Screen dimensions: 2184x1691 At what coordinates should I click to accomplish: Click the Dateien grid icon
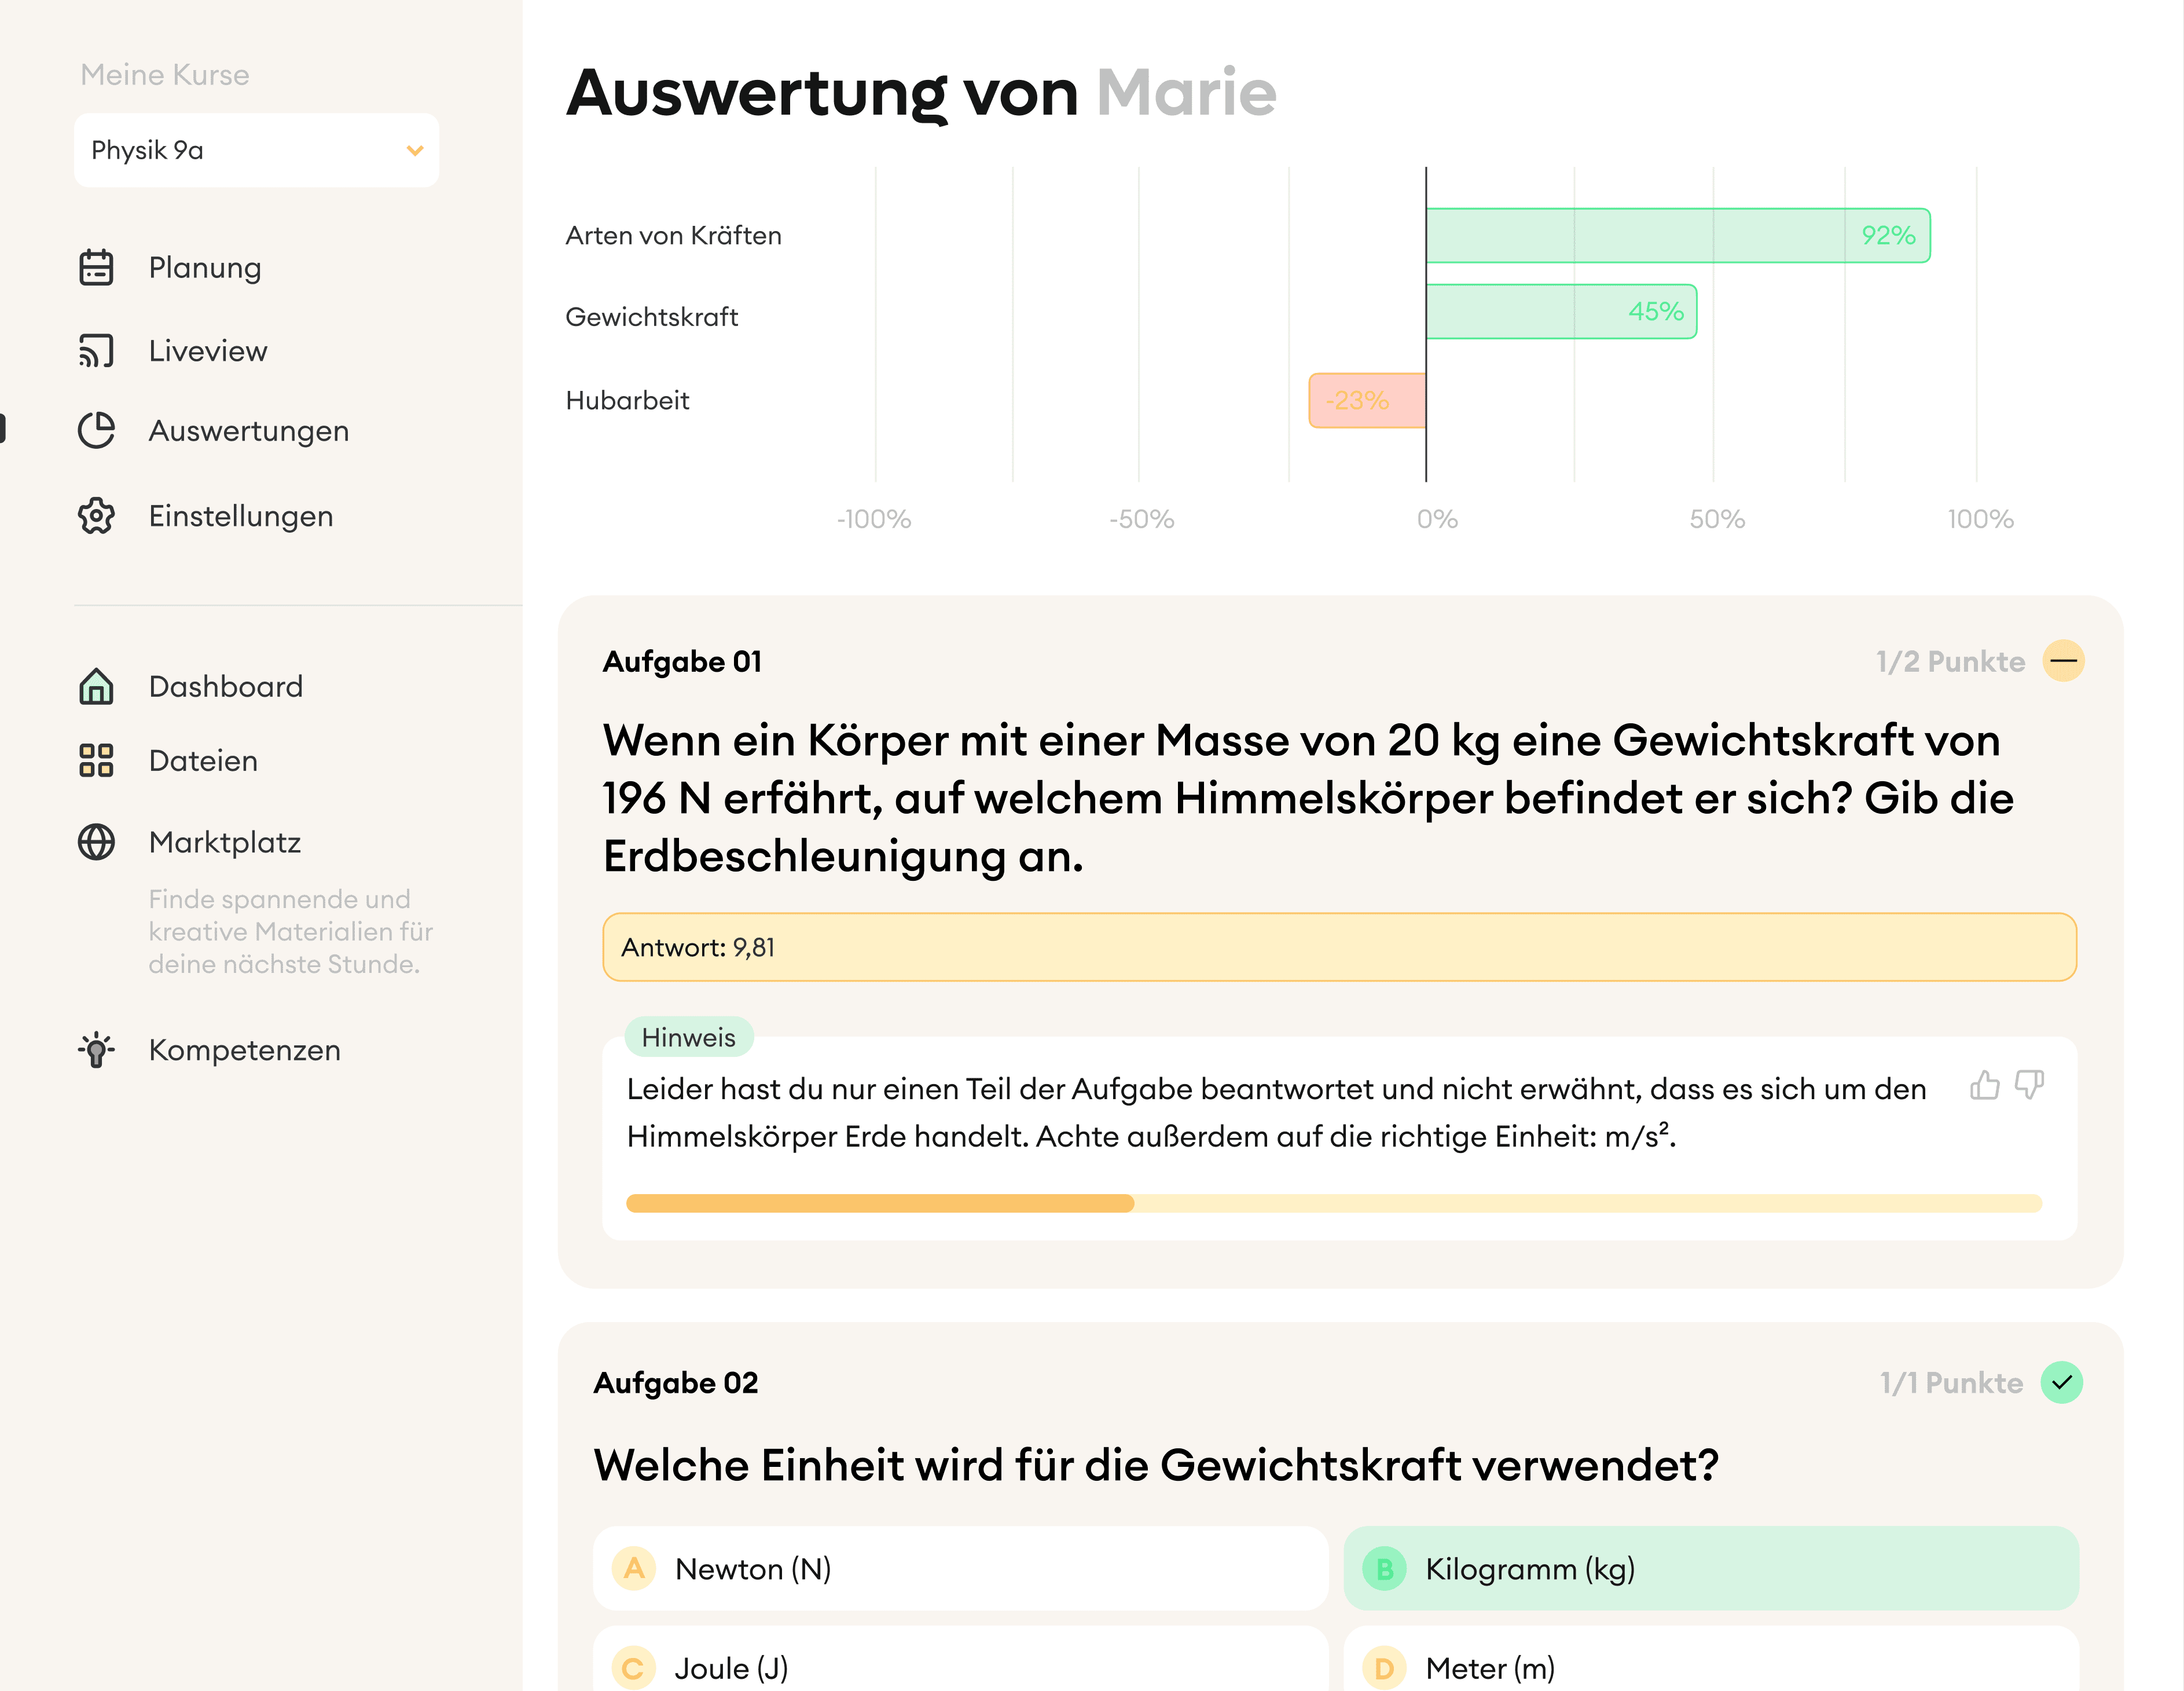coord(96,760)
